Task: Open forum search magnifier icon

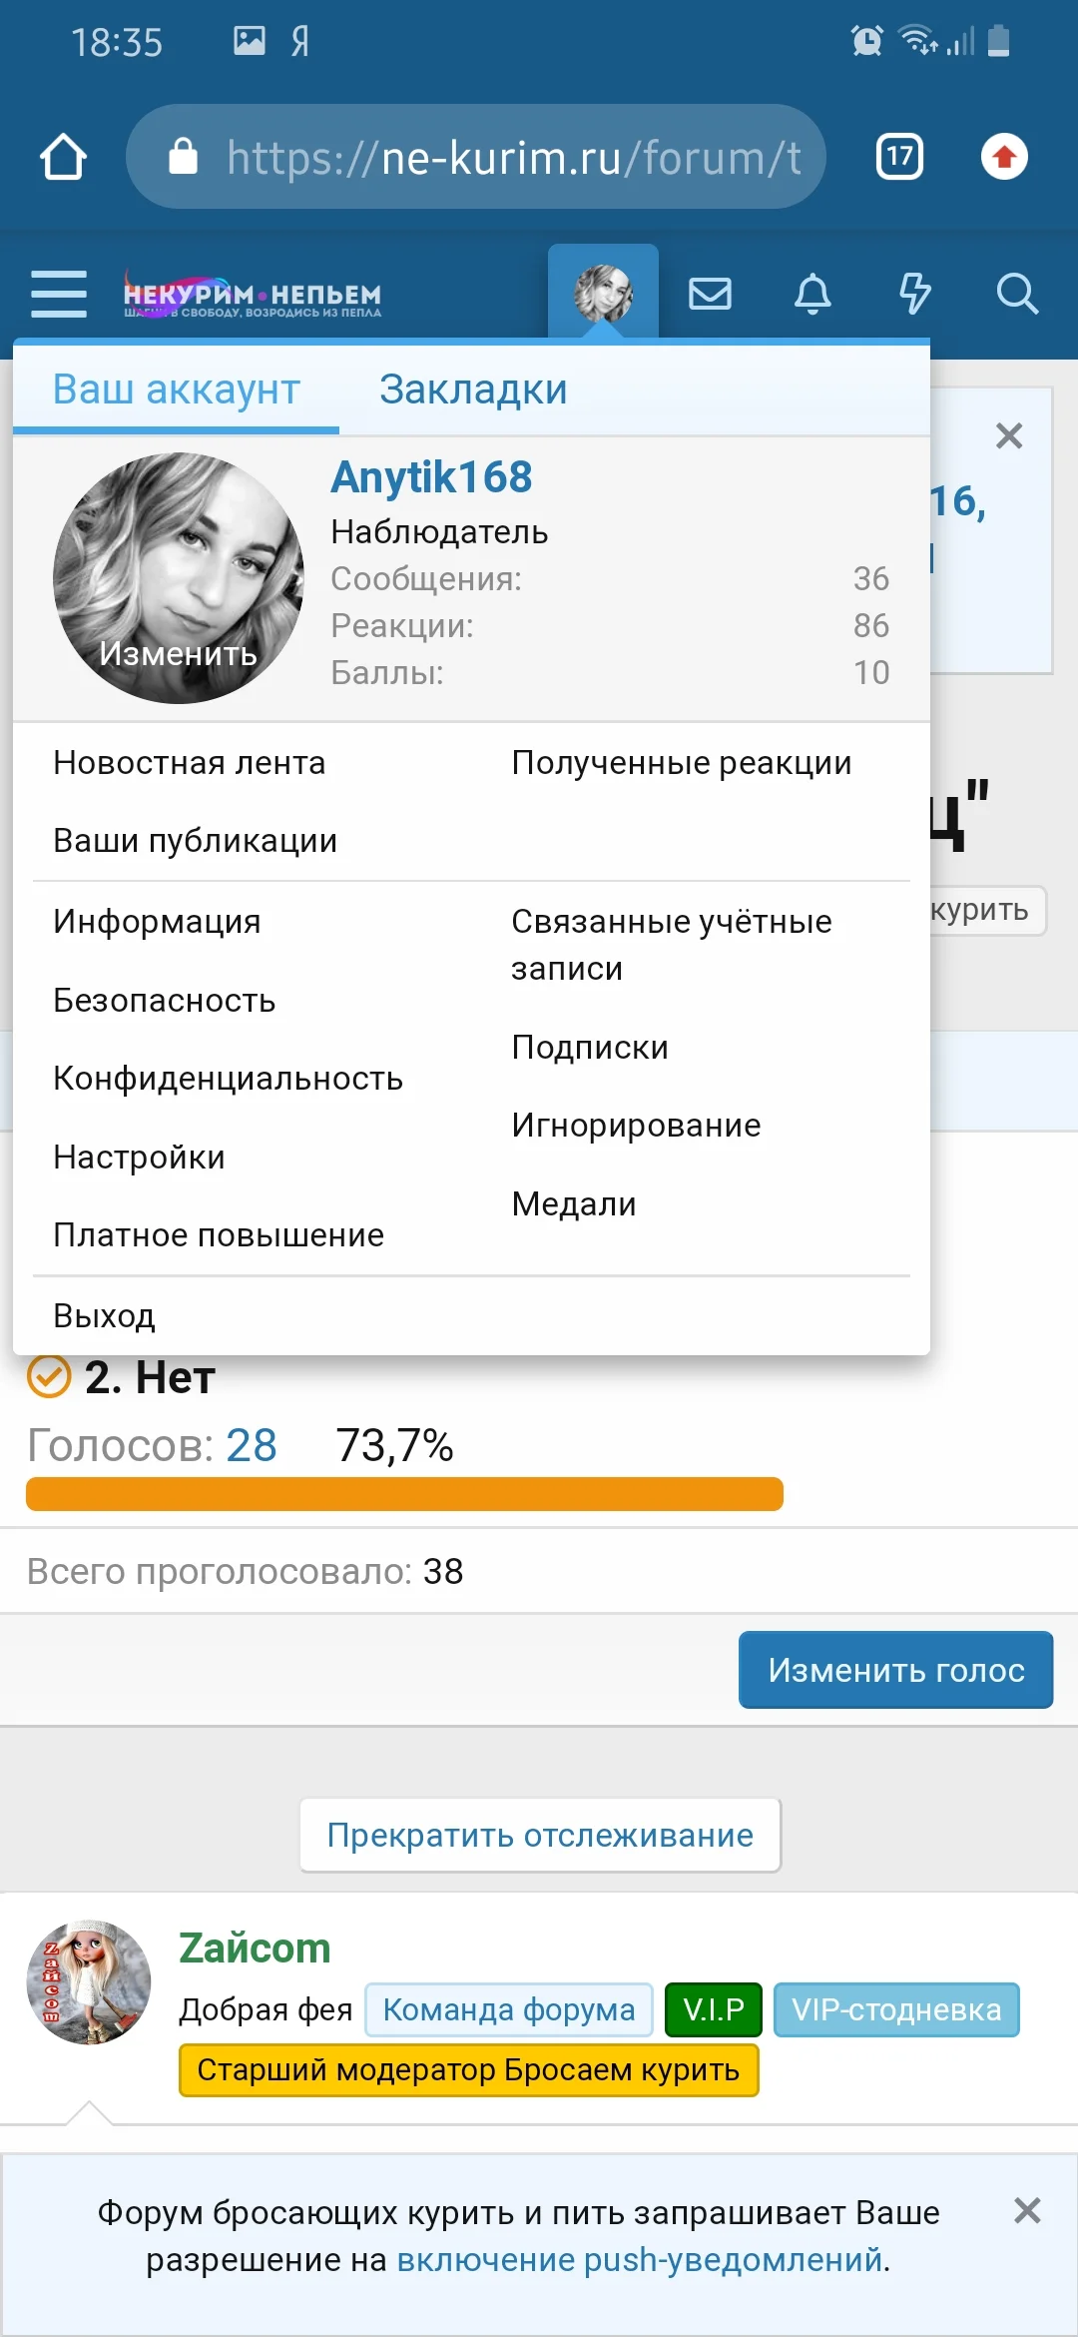Action: [1017, 294]
